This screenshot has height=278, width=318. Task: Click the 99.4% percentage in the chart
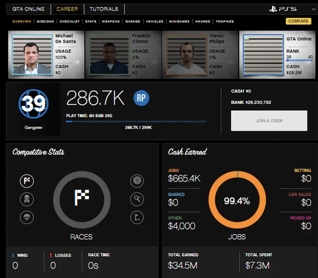[237, 201]
